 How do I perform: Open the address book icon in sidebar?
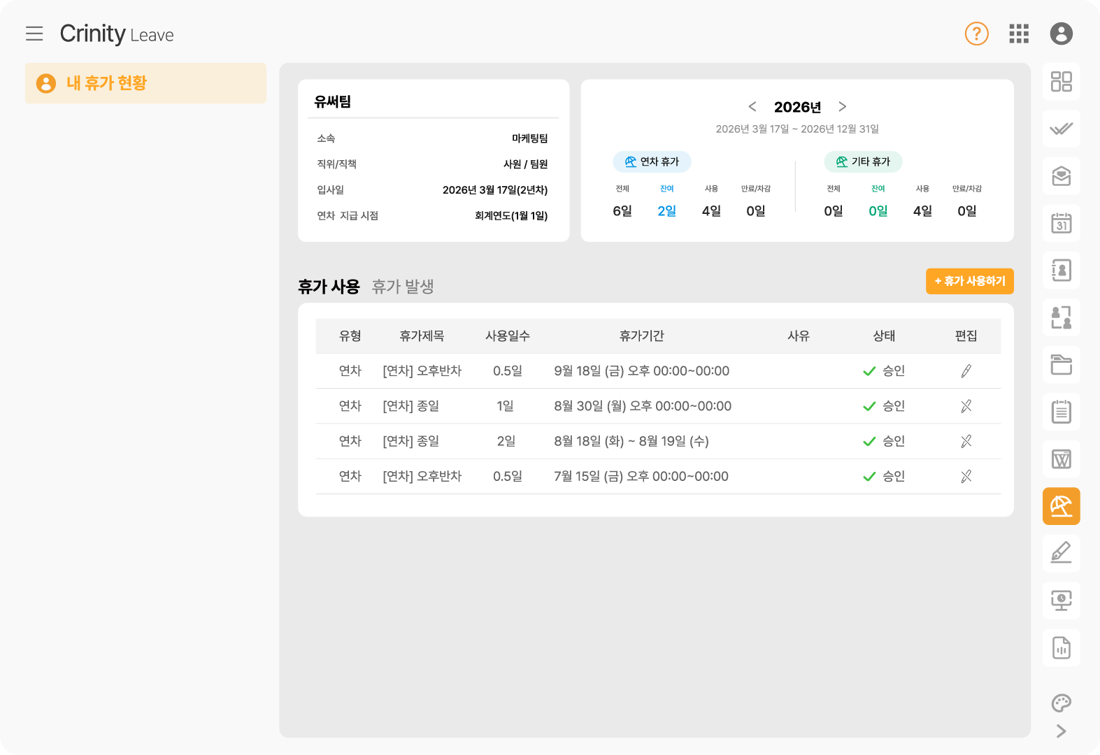pyautogui.click(x=1061, y=271)
